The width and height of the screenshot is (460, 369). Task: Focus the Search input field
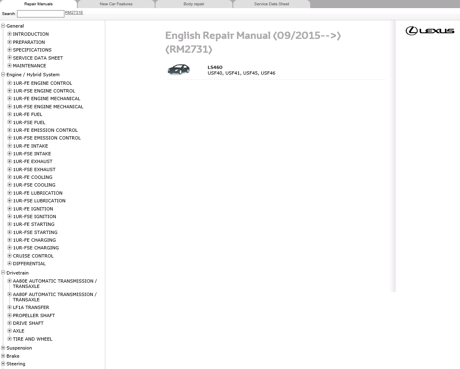pos(40,13)
